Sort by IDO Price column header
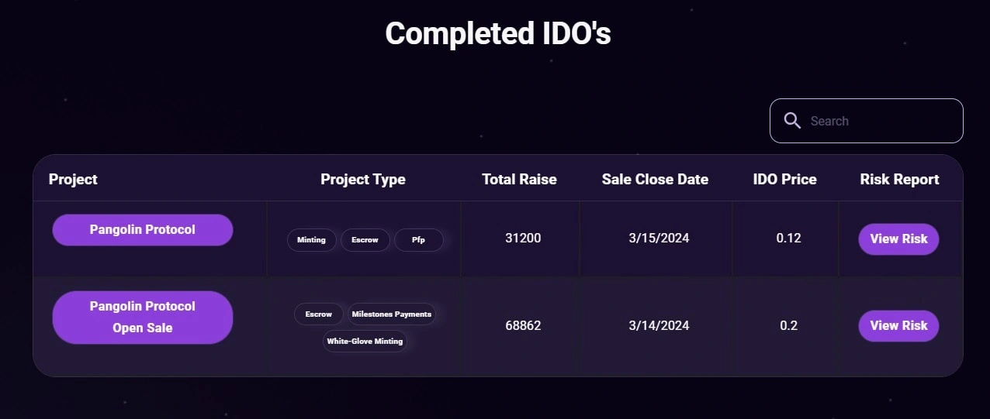This screenshot has width=990, height=419. 784,179
